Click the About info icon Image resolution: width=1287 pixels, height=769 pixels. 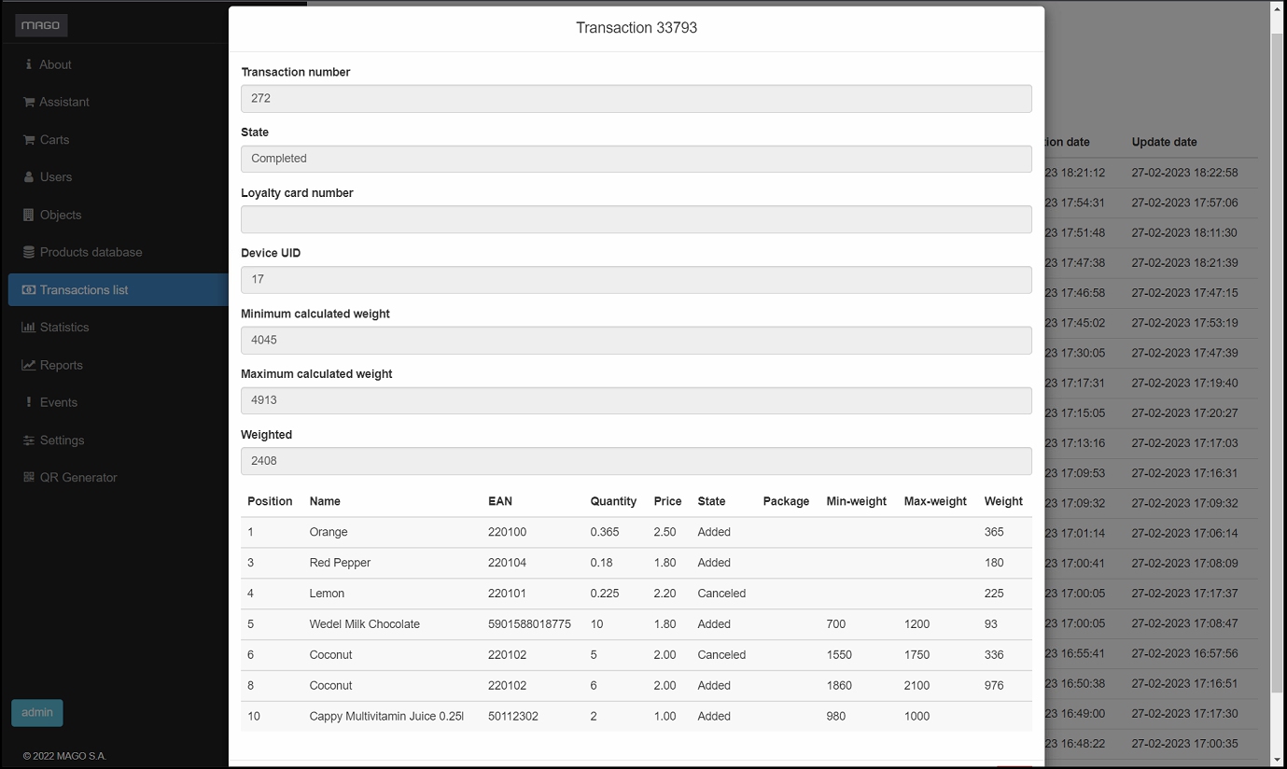click(29, 64)
